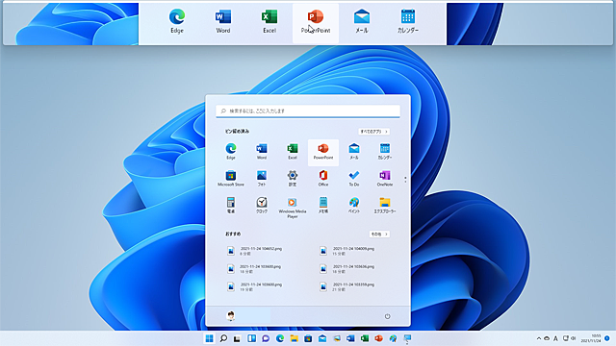Open OneNote in the pinned apps
Image resolution: width=616 pixels, height=346 pixels.
pos(385,179)
